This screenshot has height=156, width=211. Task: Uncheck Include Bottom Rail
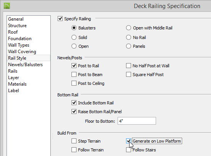(74, 103)
